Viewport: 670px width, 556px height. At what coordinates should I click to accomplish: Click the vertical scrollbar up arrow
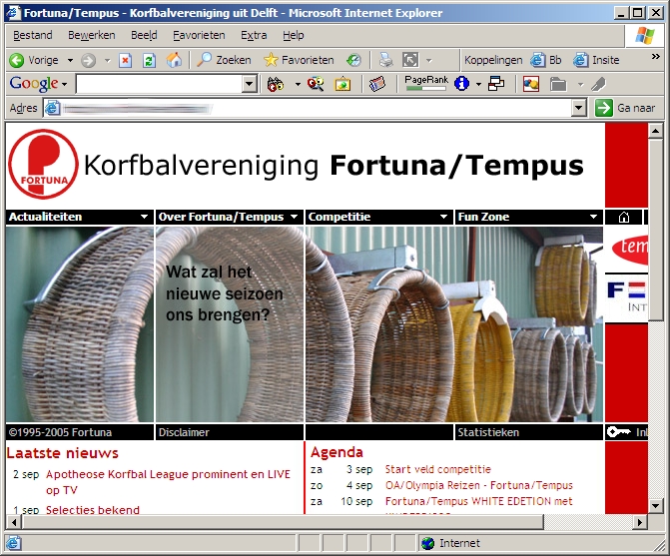coord(655,131)
